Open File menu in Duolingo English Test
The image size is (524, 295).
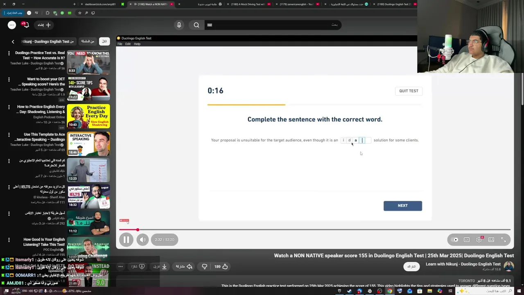[x=120, y=44]
